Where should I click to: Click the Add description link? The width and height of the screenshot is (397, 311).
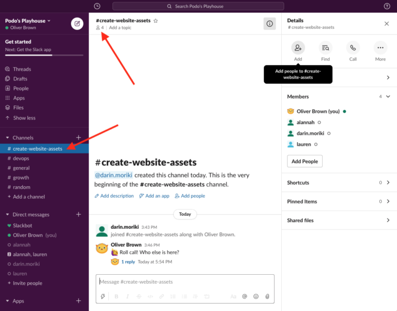114,196
